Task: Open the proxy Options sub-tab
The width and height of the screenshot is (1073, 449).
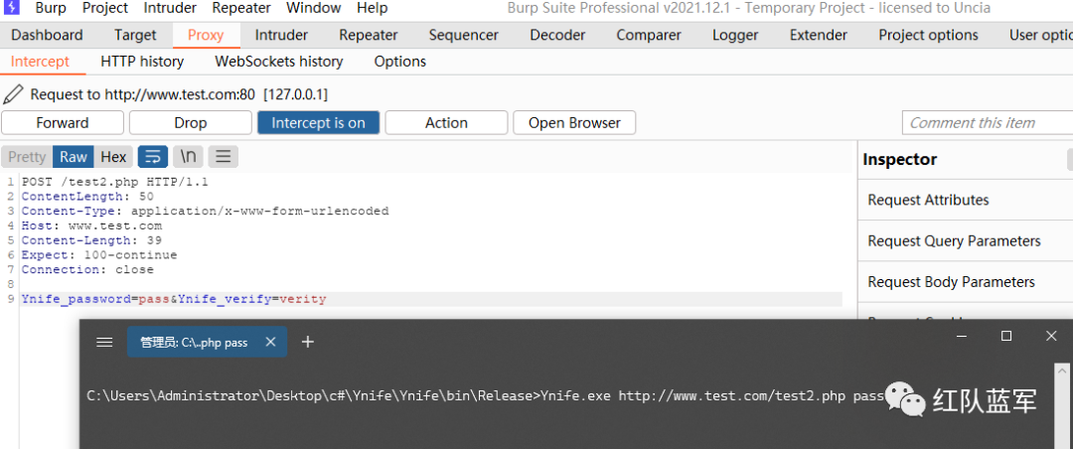Action: [400, 62]
